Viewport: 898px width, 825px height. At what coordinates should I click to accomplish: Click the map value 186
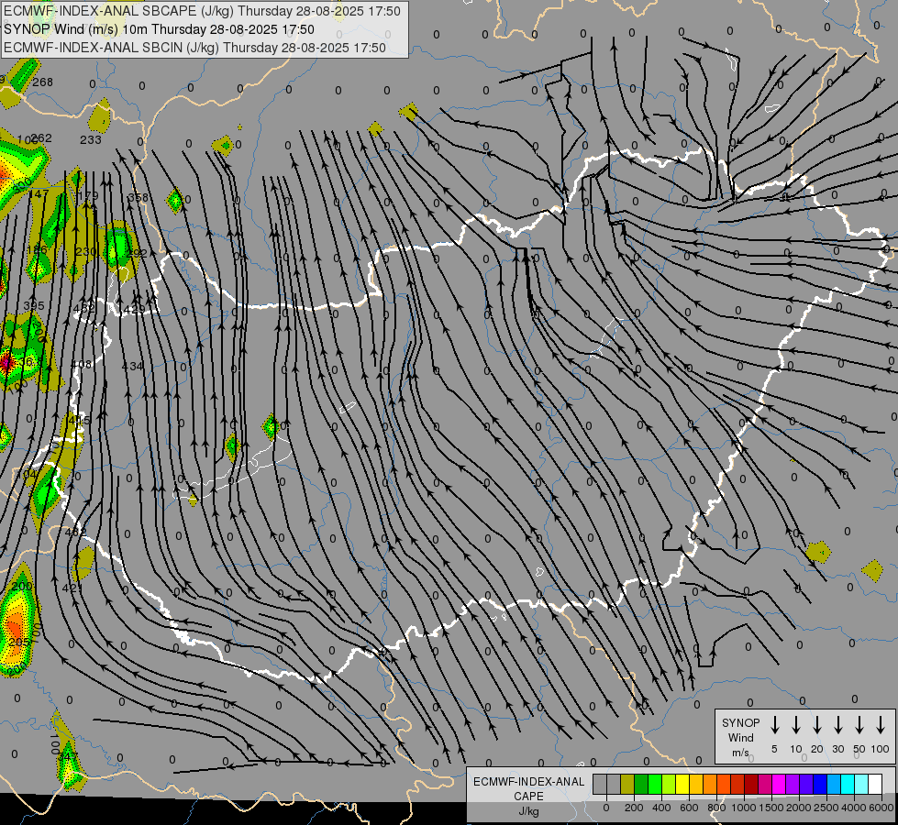pyautogui.click(x=37, y=249)
